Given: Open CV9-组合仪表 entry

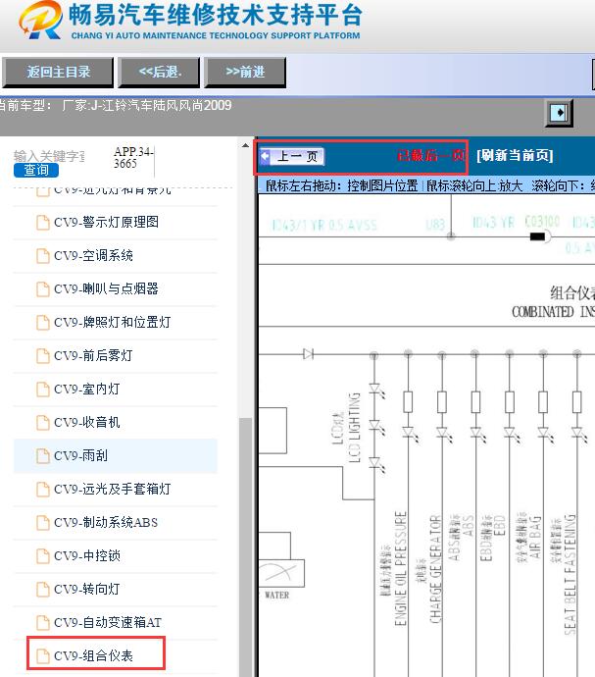Looking at the screenshot, I should point(93,655).
